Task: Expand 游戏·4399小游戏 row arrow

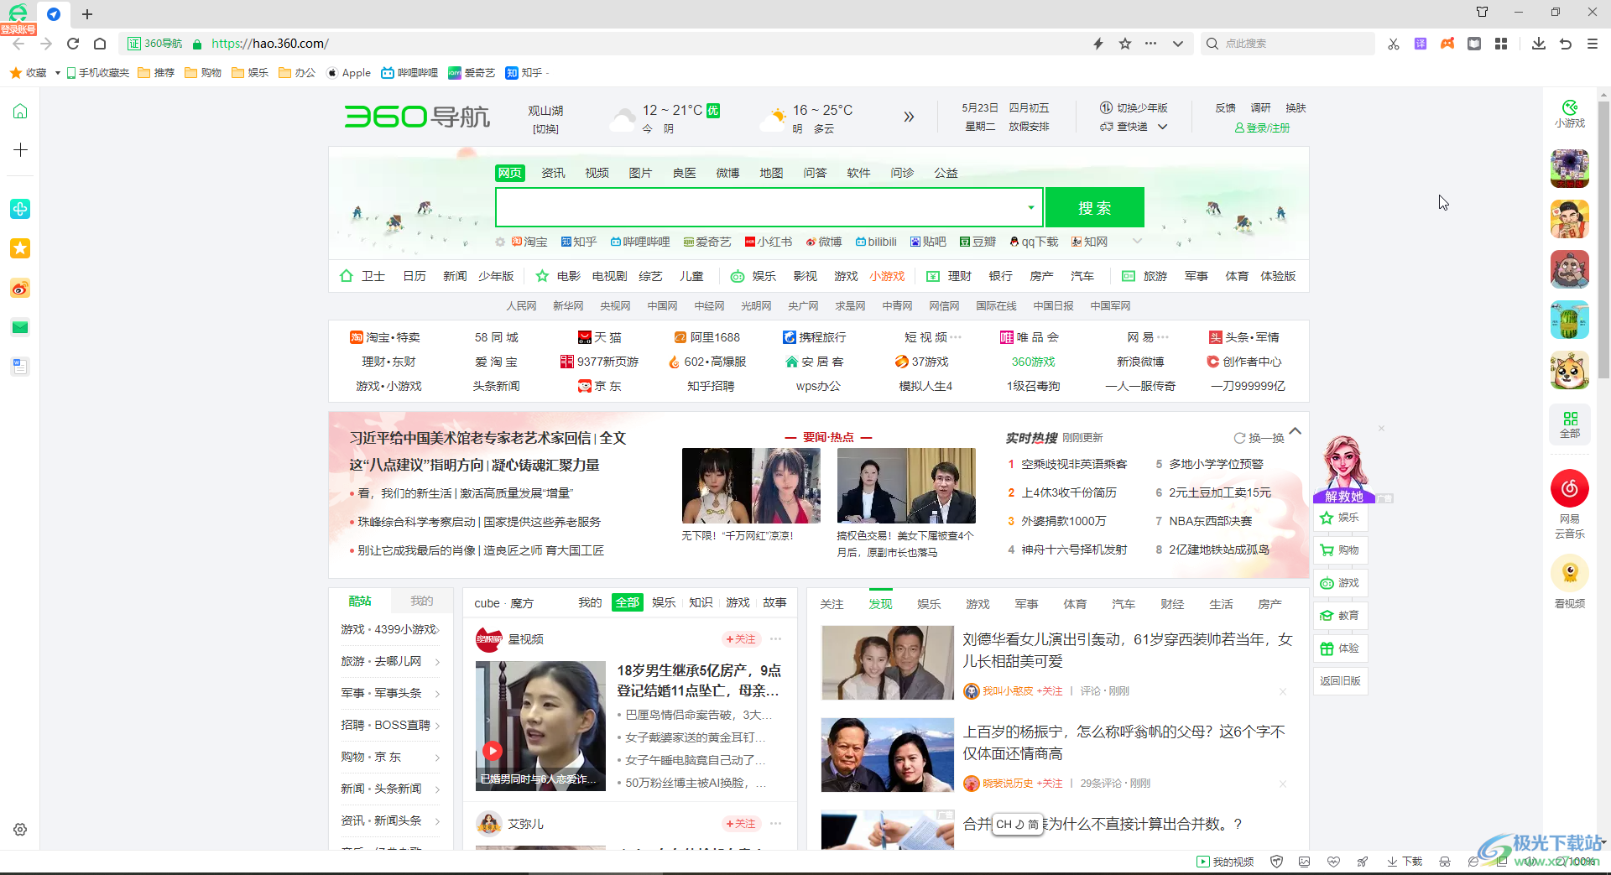Action: 437,629
